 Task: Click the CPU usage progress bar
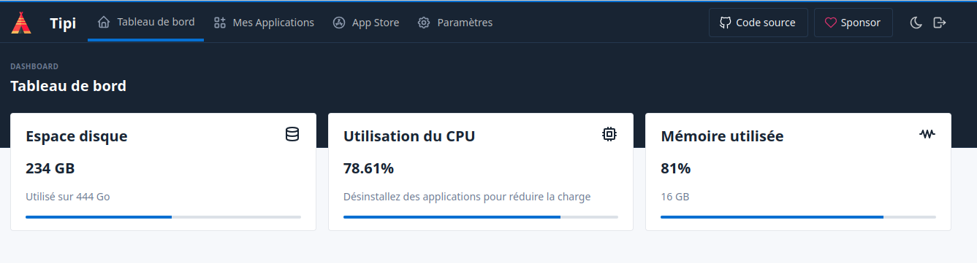click(x=481, y=216)
